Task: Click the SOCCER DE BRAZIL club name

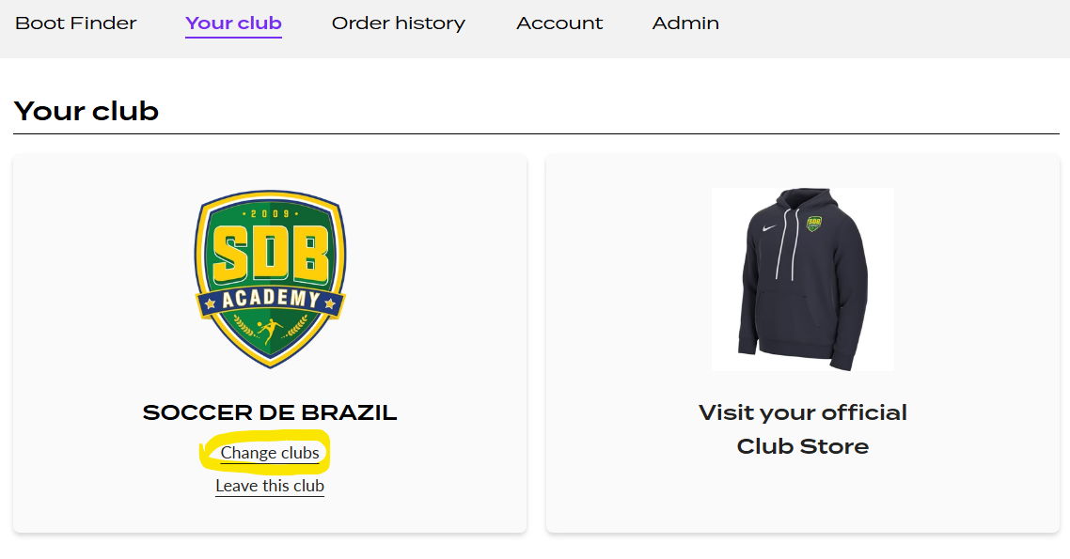Action: click(269, 411)
